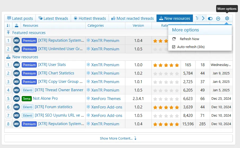240x148 pixels.
Task: Open the featured [XTR] Reputation System resource link
Action: coord(61,40)
